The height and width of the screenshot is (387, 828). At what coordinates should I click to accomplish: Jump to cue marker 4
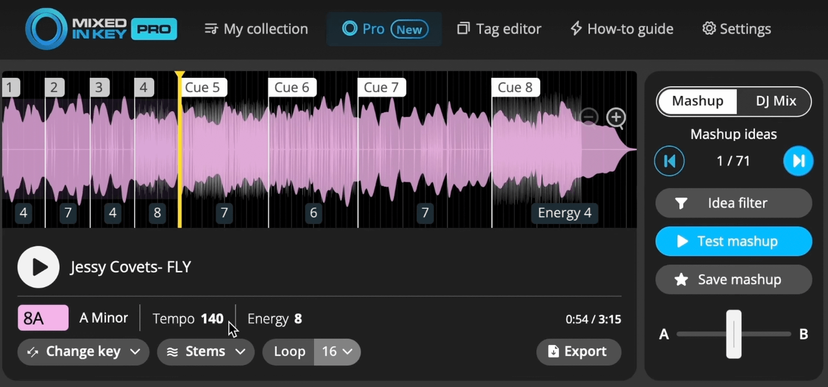coord(144,87)
